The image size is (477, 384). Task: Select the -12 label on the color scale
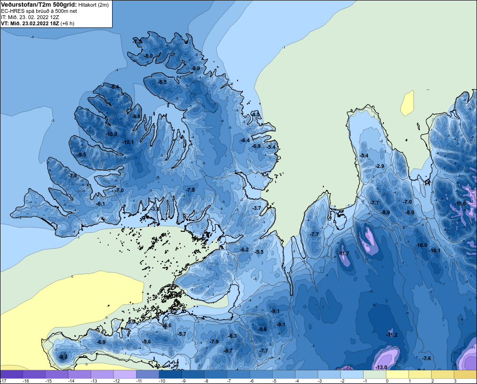point(116,381)
